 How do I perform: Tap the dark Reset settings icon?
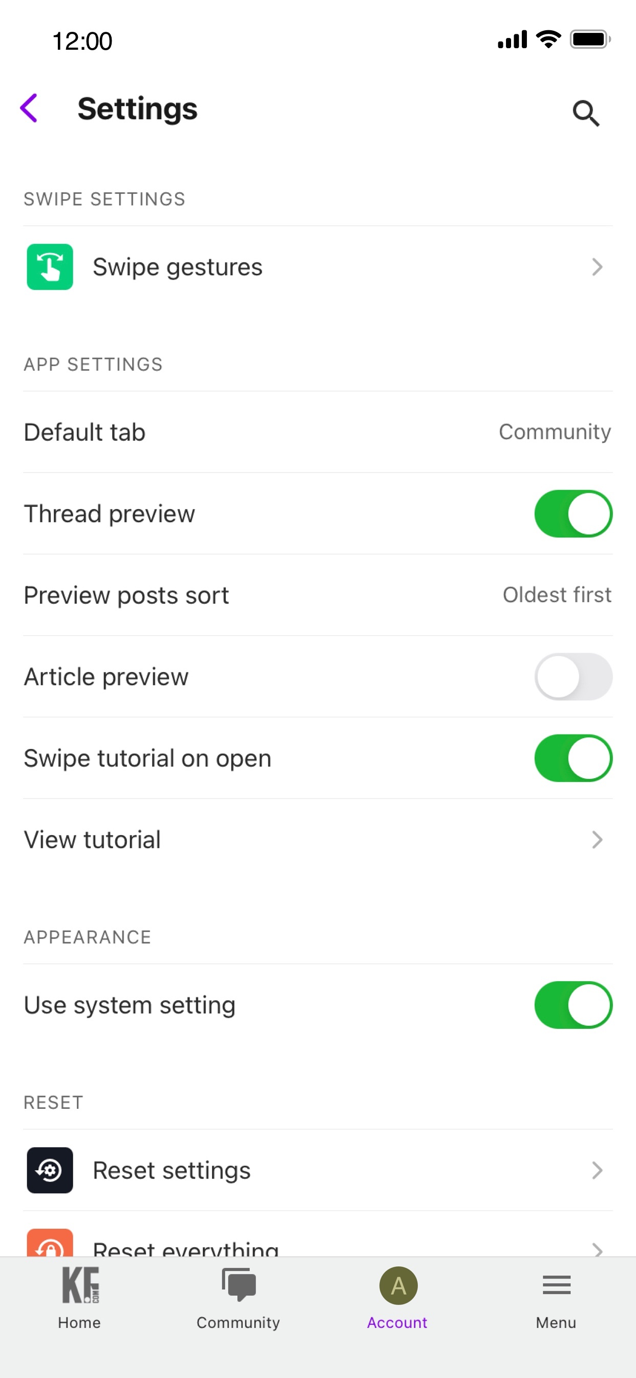tap(50, 1170)
